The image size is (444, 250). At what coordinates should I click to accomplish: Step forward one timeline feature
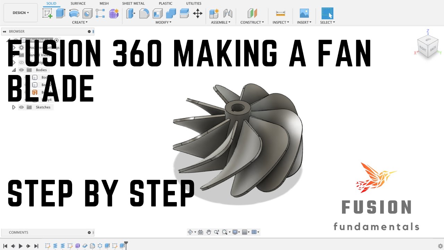point(28,246)
